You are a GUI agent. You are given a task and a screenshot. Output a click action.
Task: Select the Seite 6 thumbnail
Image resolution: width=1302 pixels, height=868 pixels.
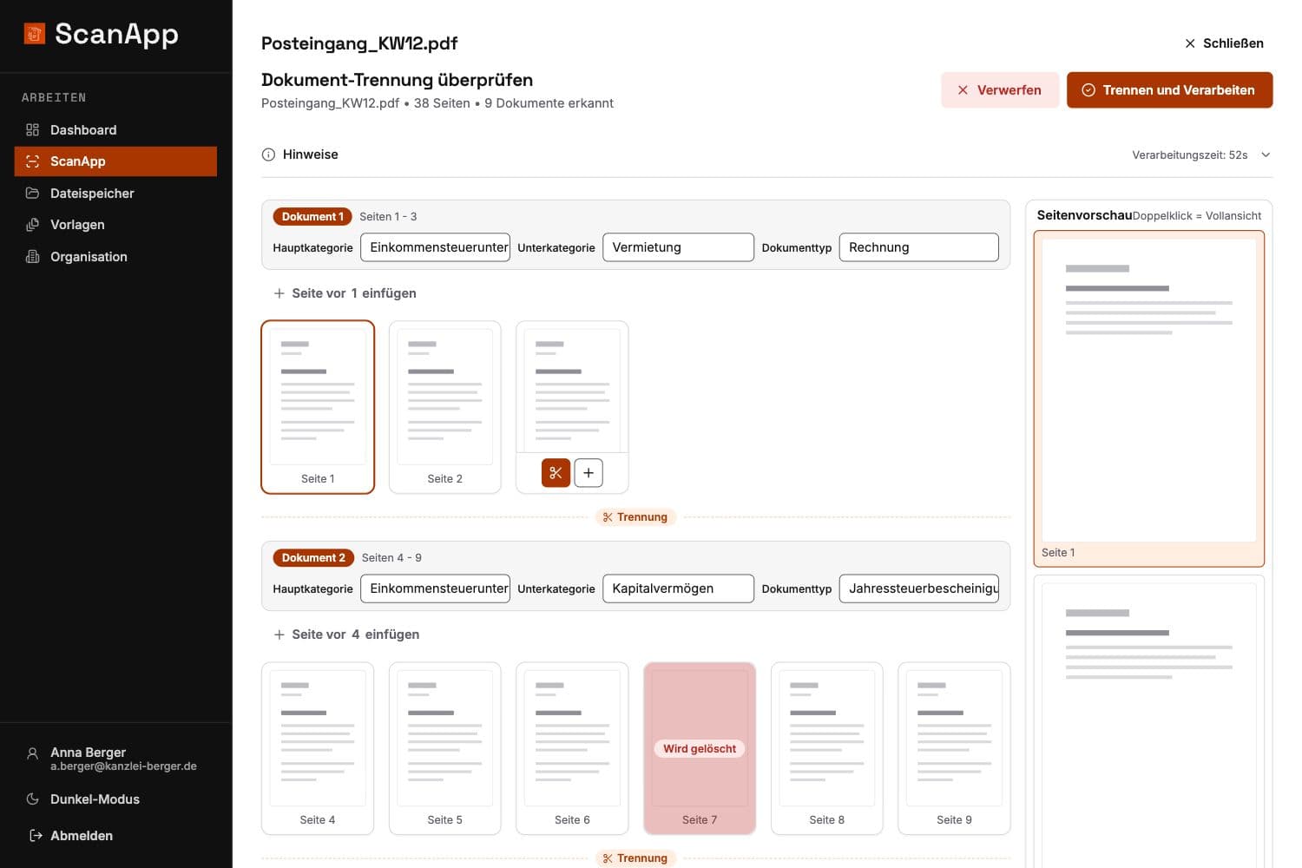pyautogui.click(x=572, y=748)
